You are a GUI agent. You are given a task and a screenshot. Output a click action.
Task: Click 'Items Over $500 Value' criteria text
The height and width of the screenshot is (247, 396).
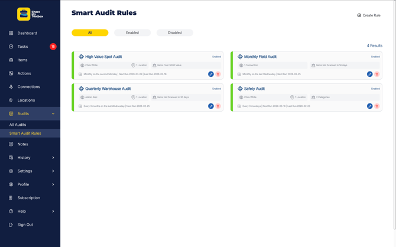click(x=169, y=65)
